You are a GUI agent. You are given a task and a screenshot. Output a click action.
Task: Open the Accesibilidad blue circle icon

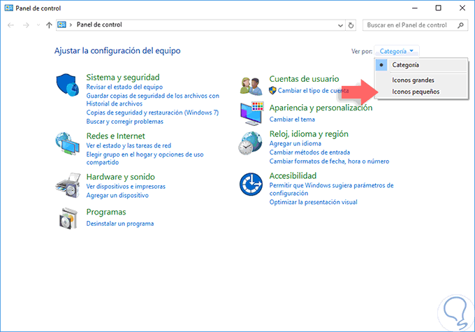pyautogui.click(x=251, y=185)
